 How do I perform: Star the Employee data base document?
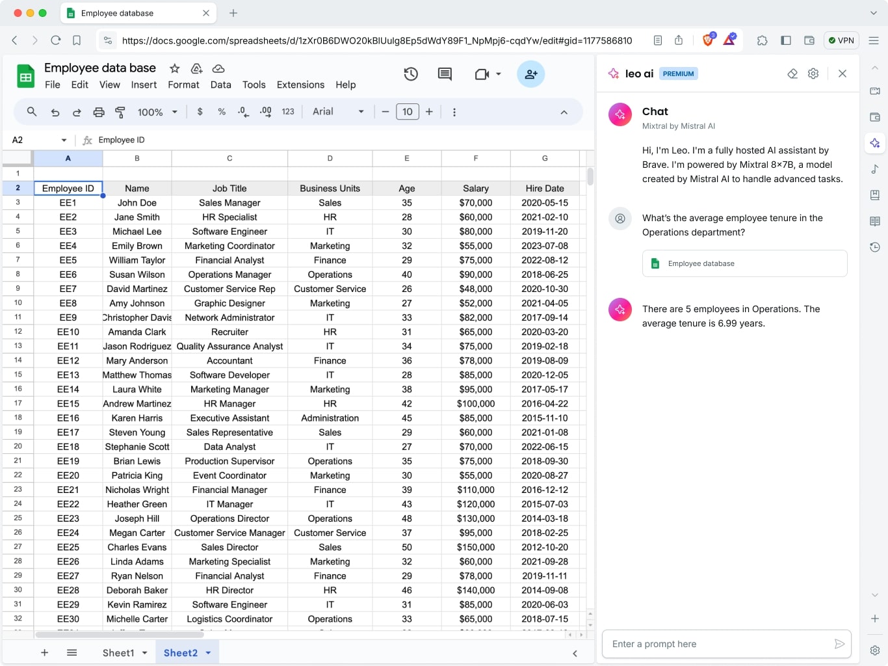pyautogui.click(x=174, y=68)
